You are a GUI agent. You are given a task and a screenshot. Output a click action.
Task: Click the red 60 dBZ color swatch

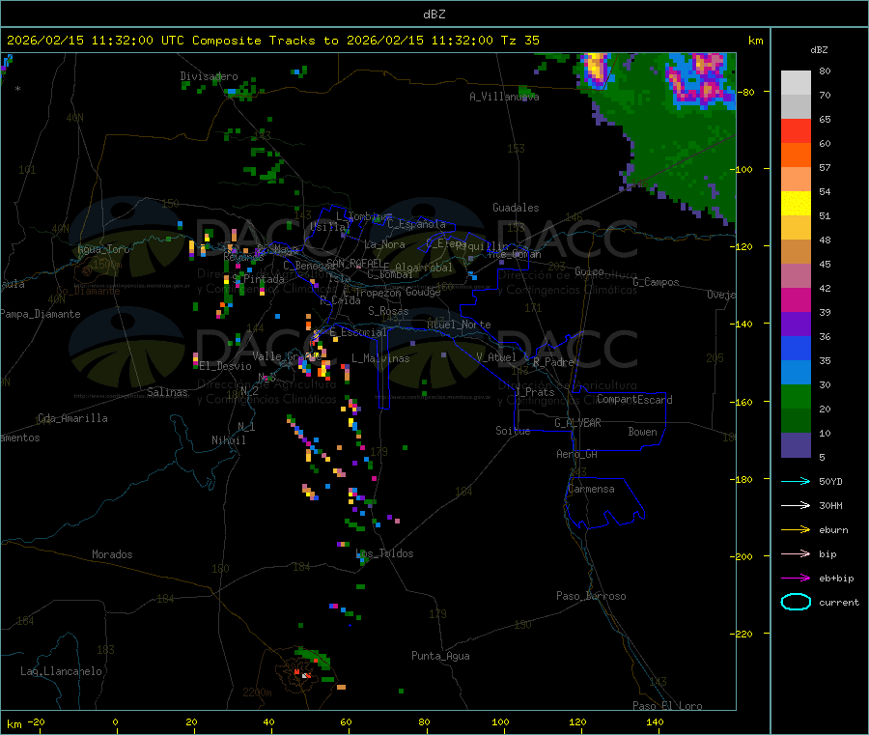[796, 130]
